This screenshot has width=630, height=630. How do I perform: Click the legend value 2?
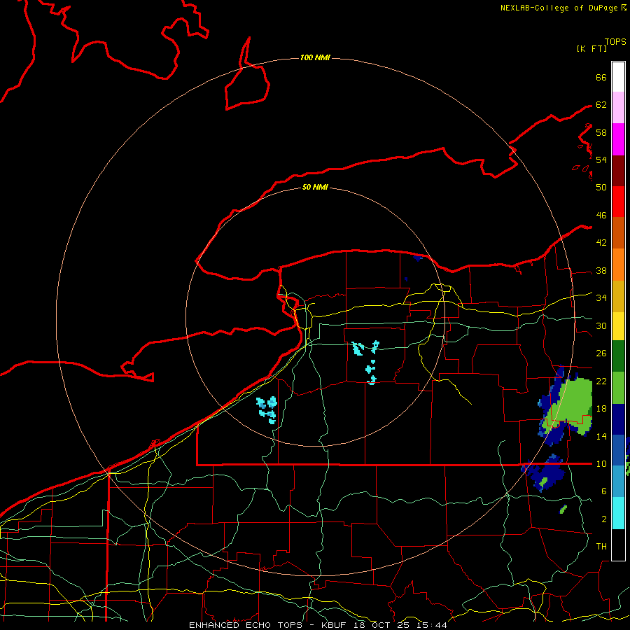pos(603,519)
